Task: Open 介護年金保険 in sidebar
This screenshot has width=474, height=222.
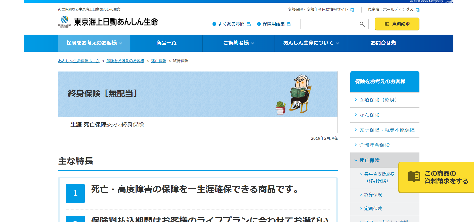Action: click(x=385, y=145)
